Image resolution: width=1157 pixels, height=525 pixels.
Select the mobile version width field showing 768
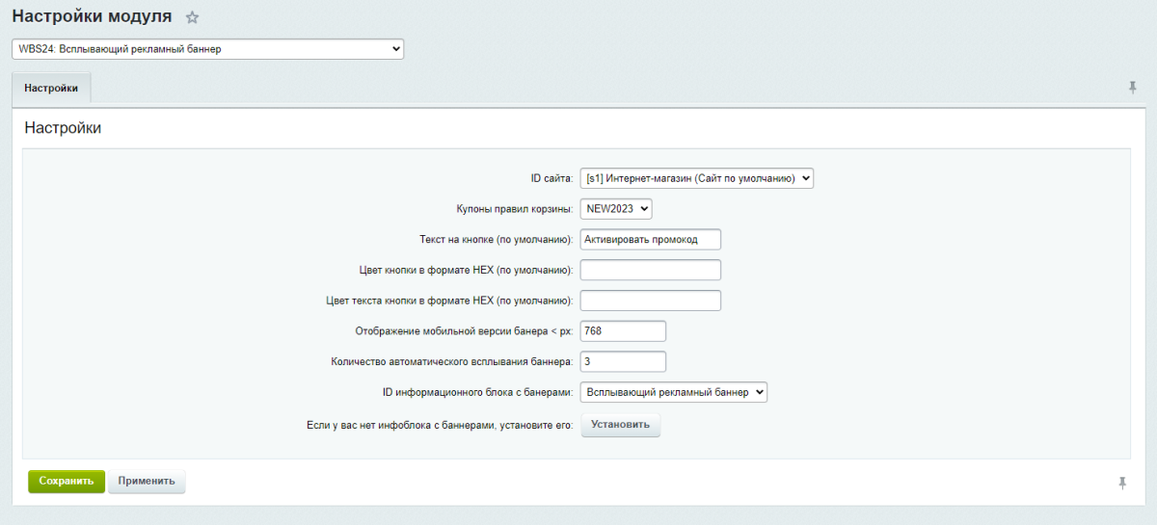click(x=623, y=331)
